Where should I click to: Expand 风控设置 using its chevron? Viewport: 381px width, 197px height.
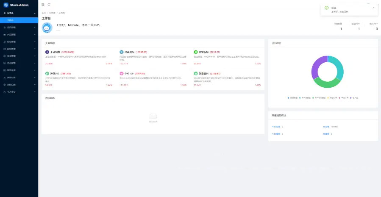(x=35, y=78)
